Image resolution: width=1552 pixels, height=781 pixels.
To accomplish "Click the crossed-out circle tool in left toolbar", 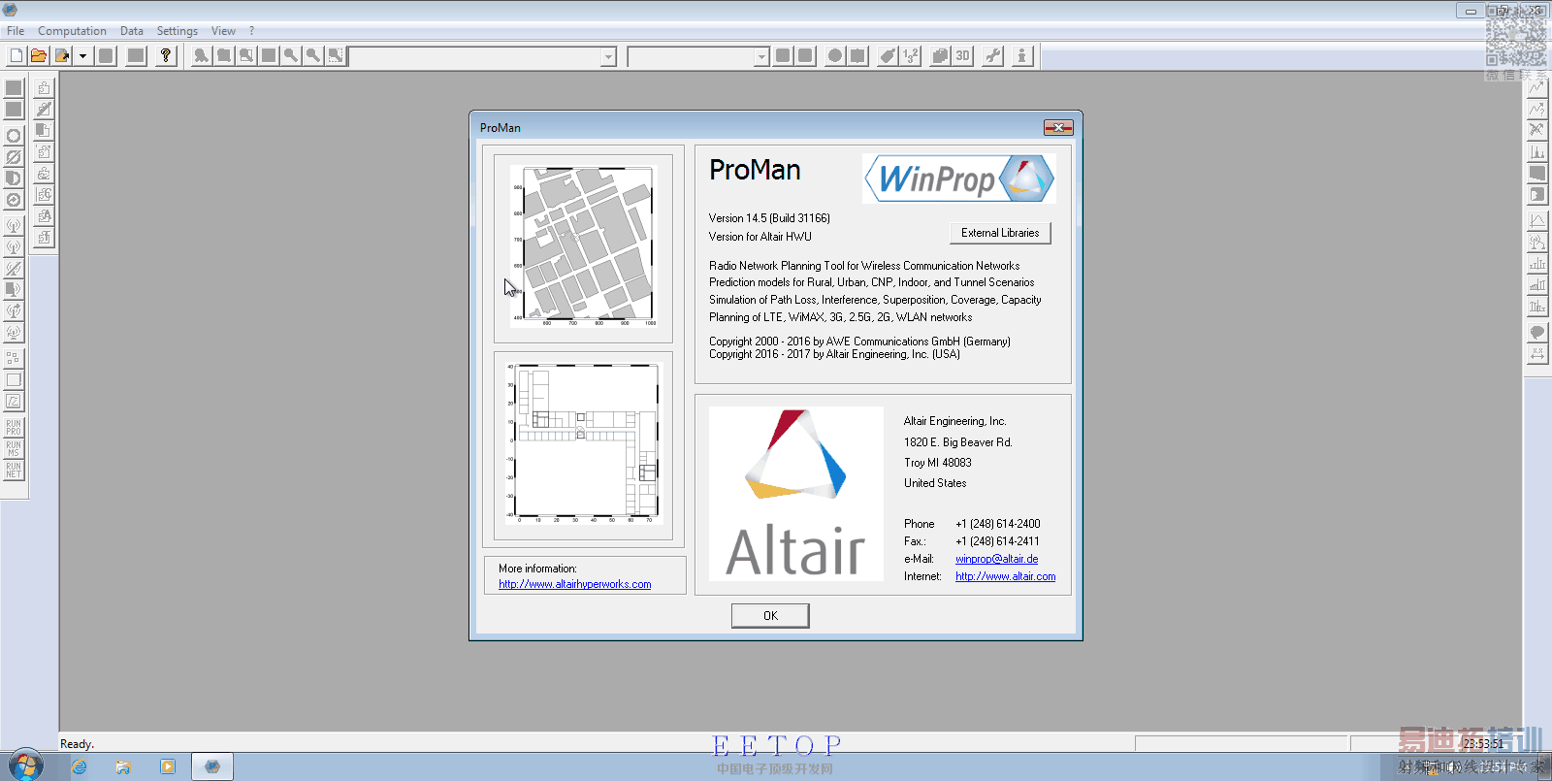I will 14,157.
